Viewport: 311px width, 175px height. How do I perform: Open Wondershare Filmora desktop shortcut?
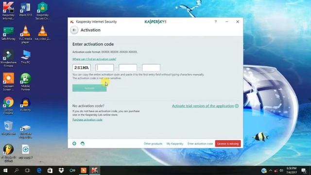pos(8,58)
